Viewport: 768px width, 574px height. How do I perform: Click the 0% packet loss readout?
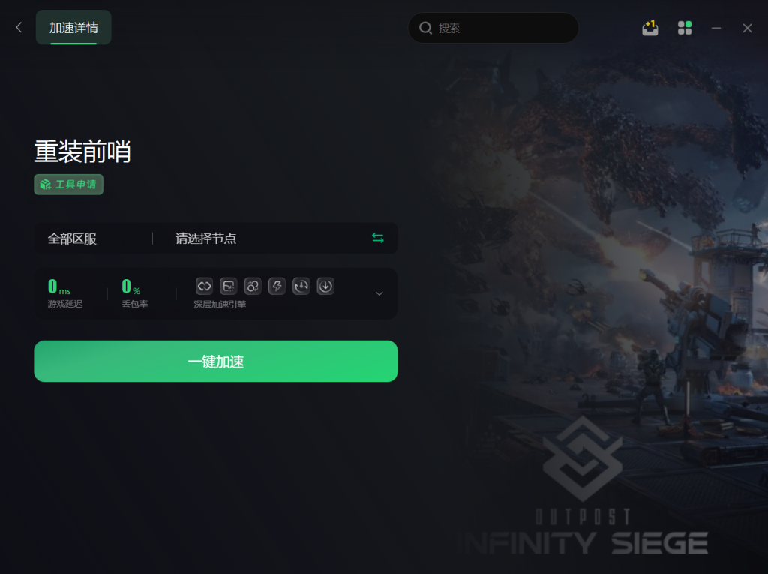[134, 293]
